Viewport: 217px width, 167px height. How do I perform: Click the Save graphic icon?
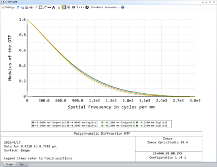click(x=27, y=7)
